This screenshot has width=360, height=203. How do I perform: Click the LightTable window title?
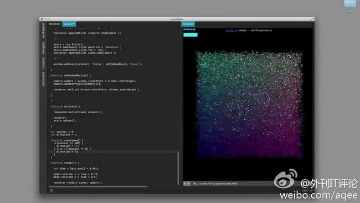(x=177, y=19)
